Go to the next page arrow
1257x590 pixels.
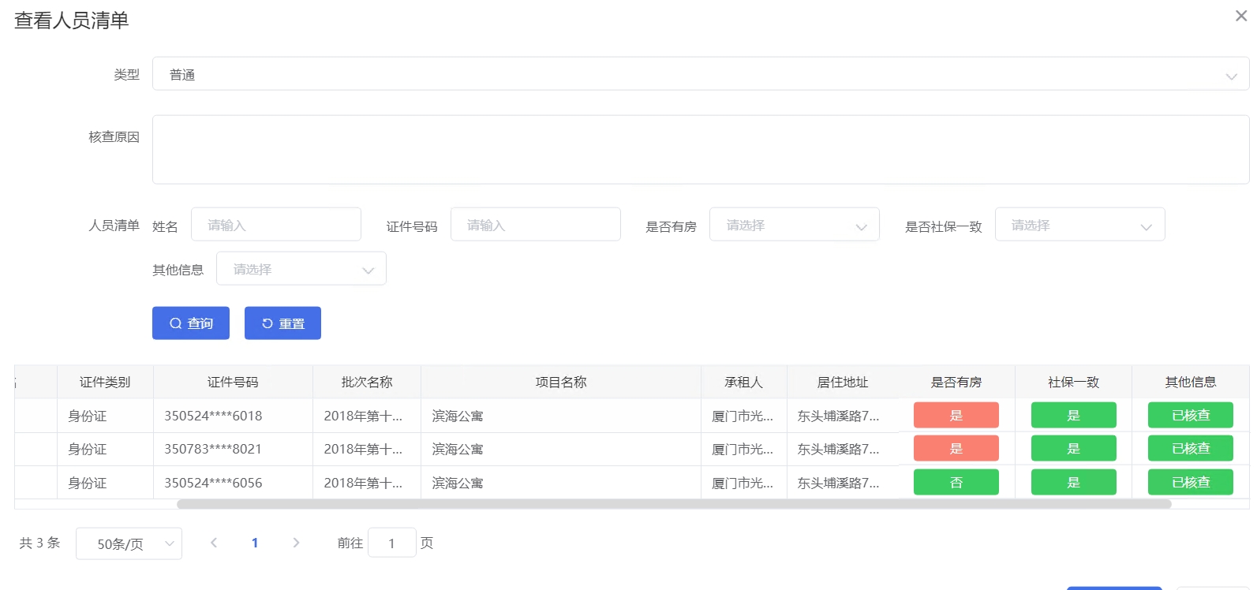296,543
